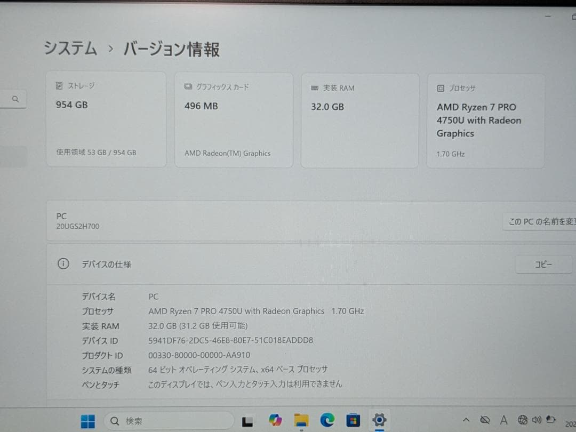Open Microsoft Store from the taskbar
Image resolution: width=576 pixels, height=432 pixels.
[353, 420]
